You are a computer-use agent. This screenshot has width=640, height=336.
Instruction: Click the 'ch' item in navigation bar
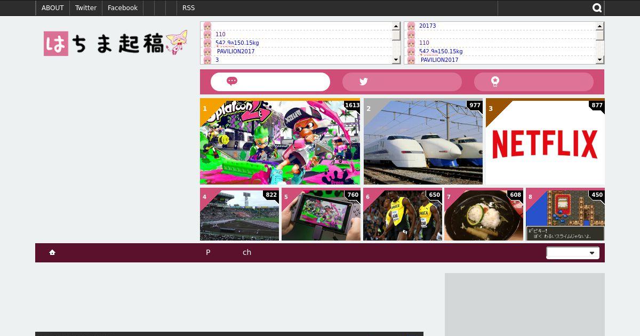pos(247,252)
